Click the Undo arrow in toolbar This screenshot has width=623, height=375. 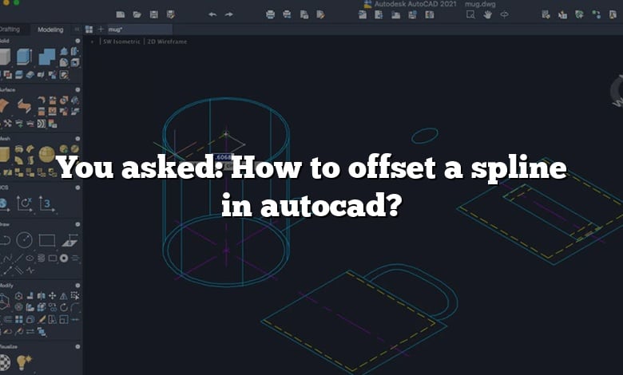coord(212,14)
